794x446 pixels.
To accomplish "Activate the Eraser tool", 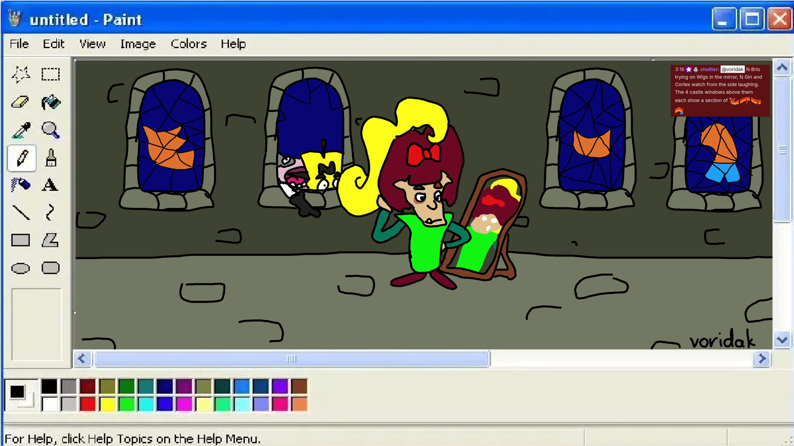I will [x=21, y=102].
